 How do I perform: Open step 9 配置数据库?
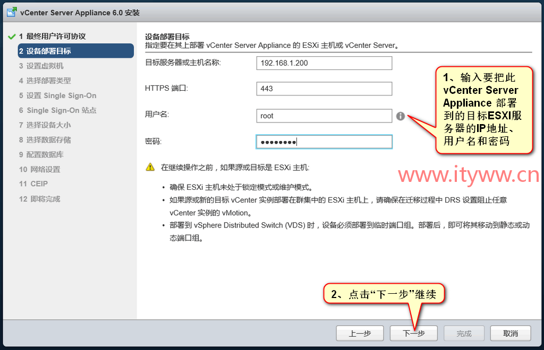pos(41,154)
